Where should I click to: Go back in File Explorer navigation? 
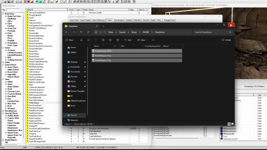pyautogui.click(x=67, y=32)
